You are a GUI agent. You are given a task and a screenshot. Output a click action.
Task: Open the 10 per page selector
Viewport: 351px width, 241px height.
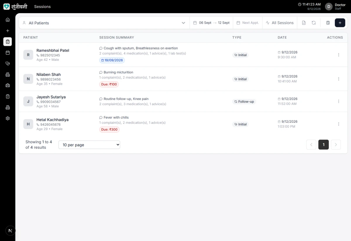pyautogui.click(x=89, y=145)
